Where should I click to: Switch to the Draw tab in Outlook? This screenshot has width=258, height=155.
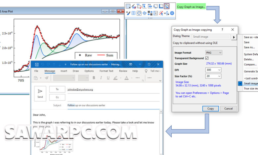click(x=76, y=71)
